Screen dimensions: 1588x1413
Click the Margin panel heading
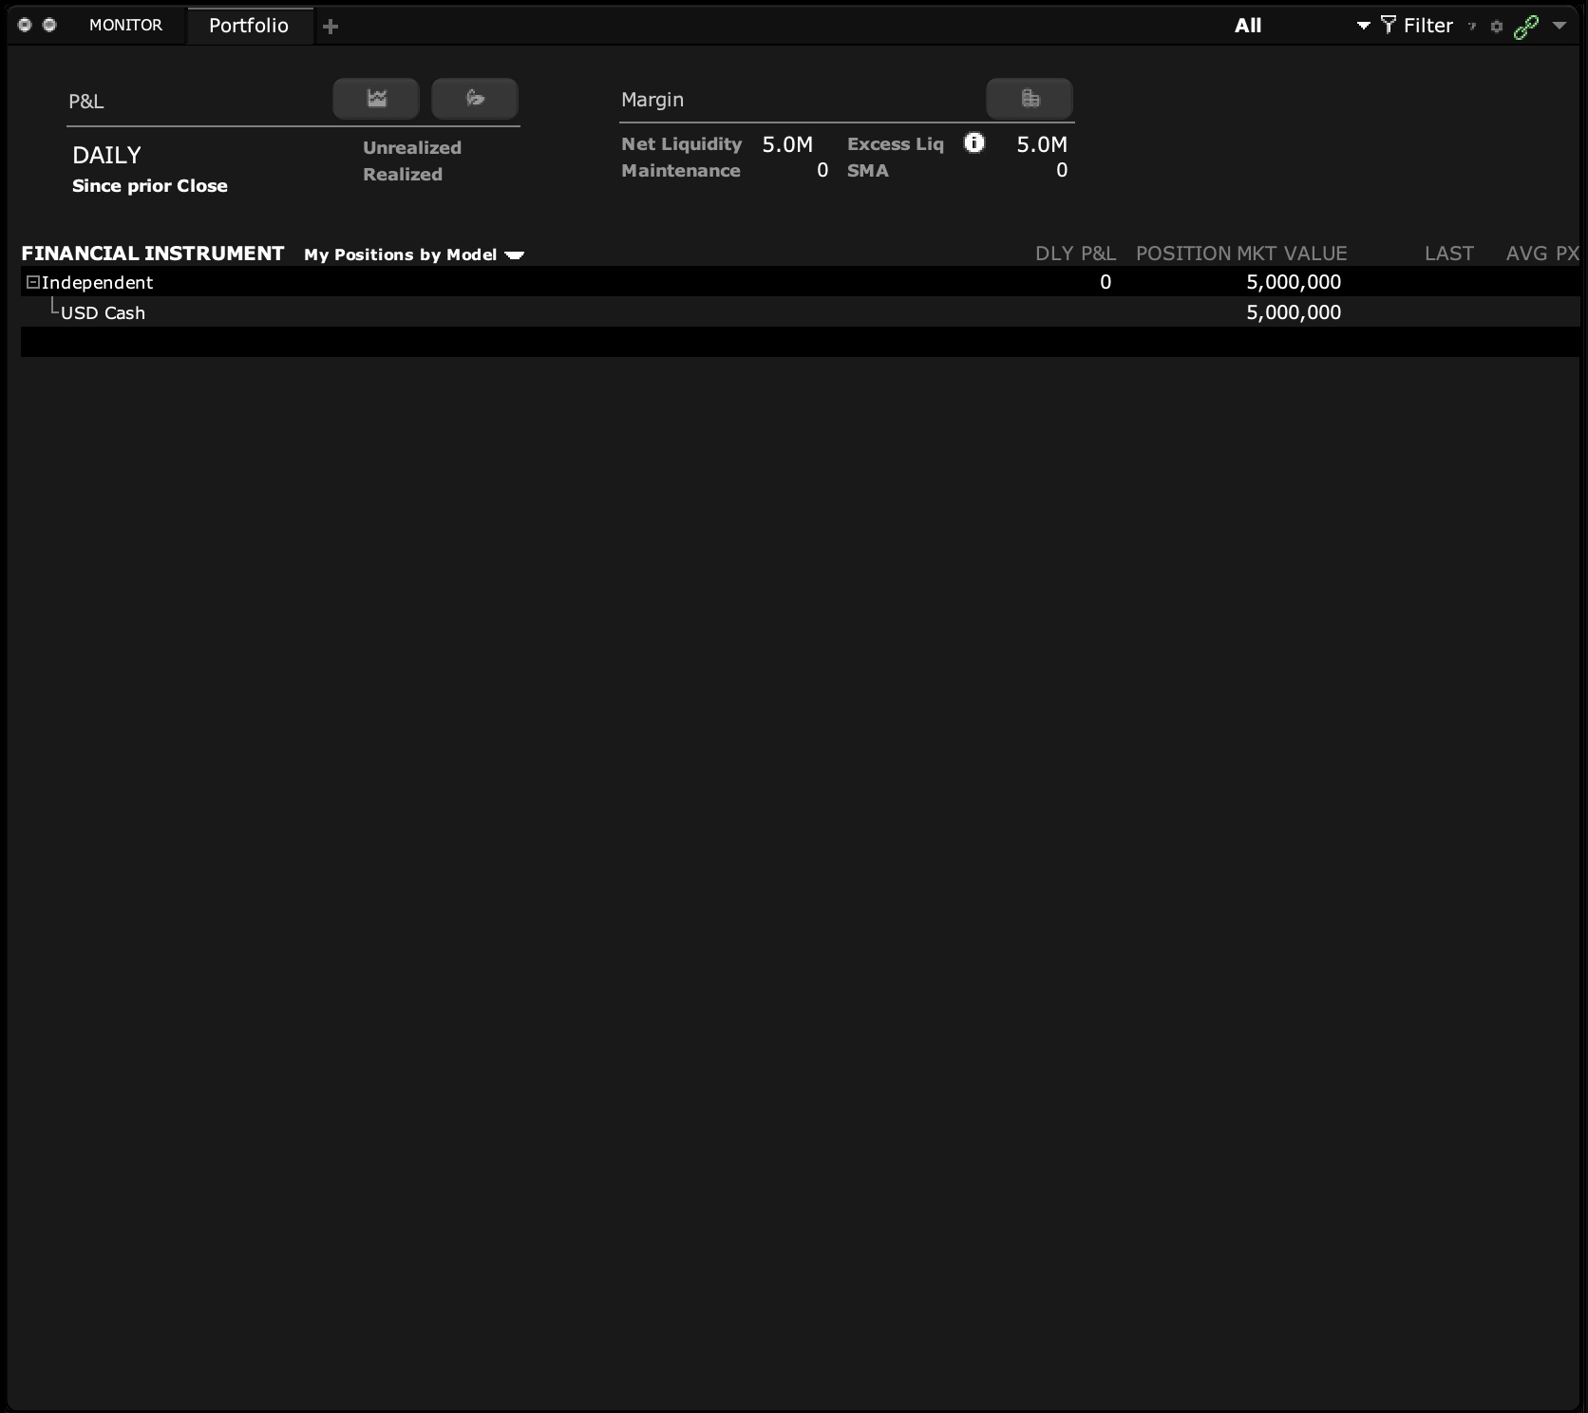[652, 100]
